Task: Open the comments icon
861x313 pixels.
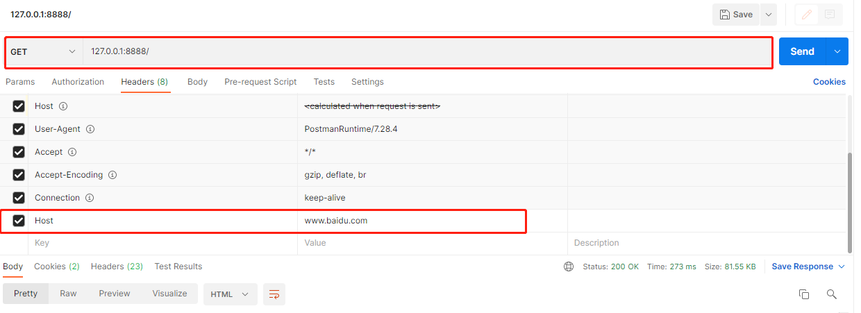Action: [x=830, y=14]
